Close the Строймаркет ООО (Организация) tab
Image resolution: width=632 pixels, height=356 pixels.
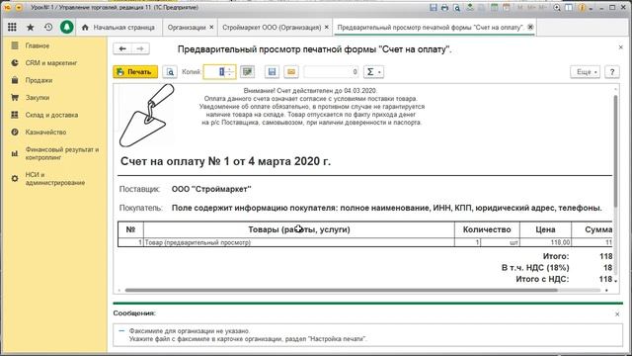coord(327,27)
